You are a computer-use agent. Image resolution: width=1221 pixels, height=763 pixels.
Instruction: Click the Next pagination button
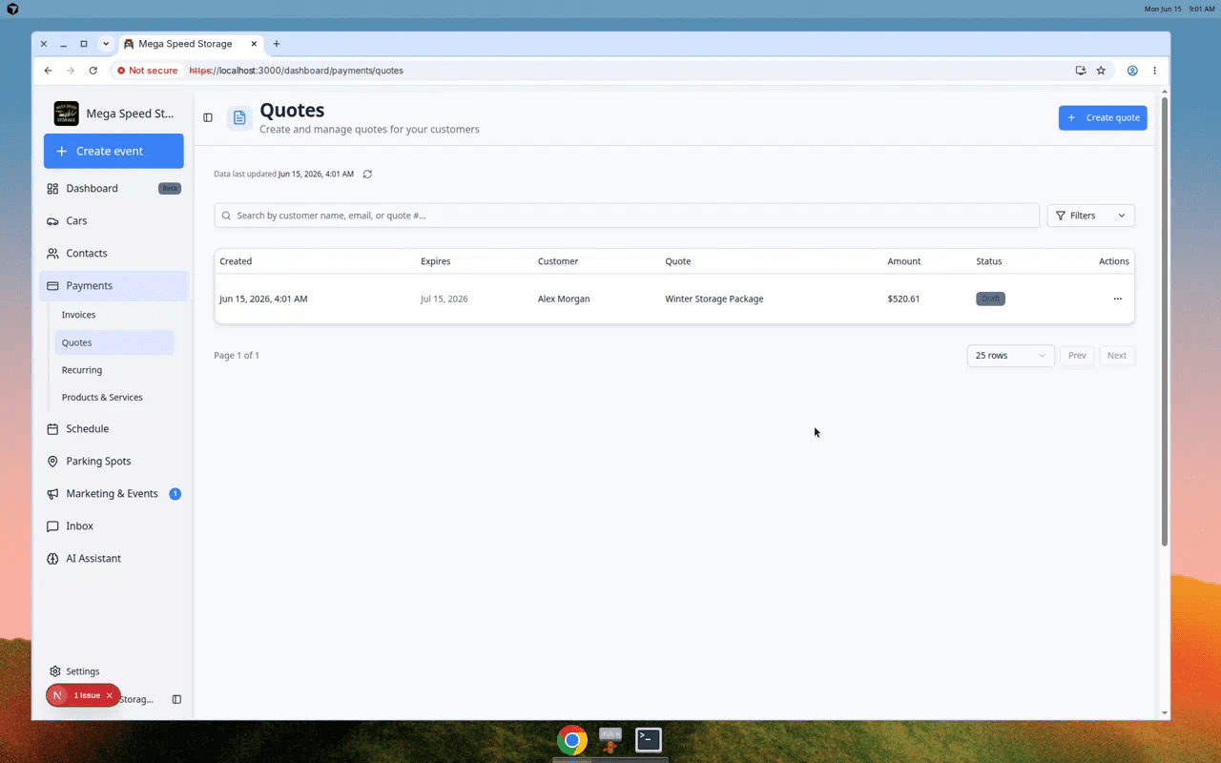pos(1117,356)
